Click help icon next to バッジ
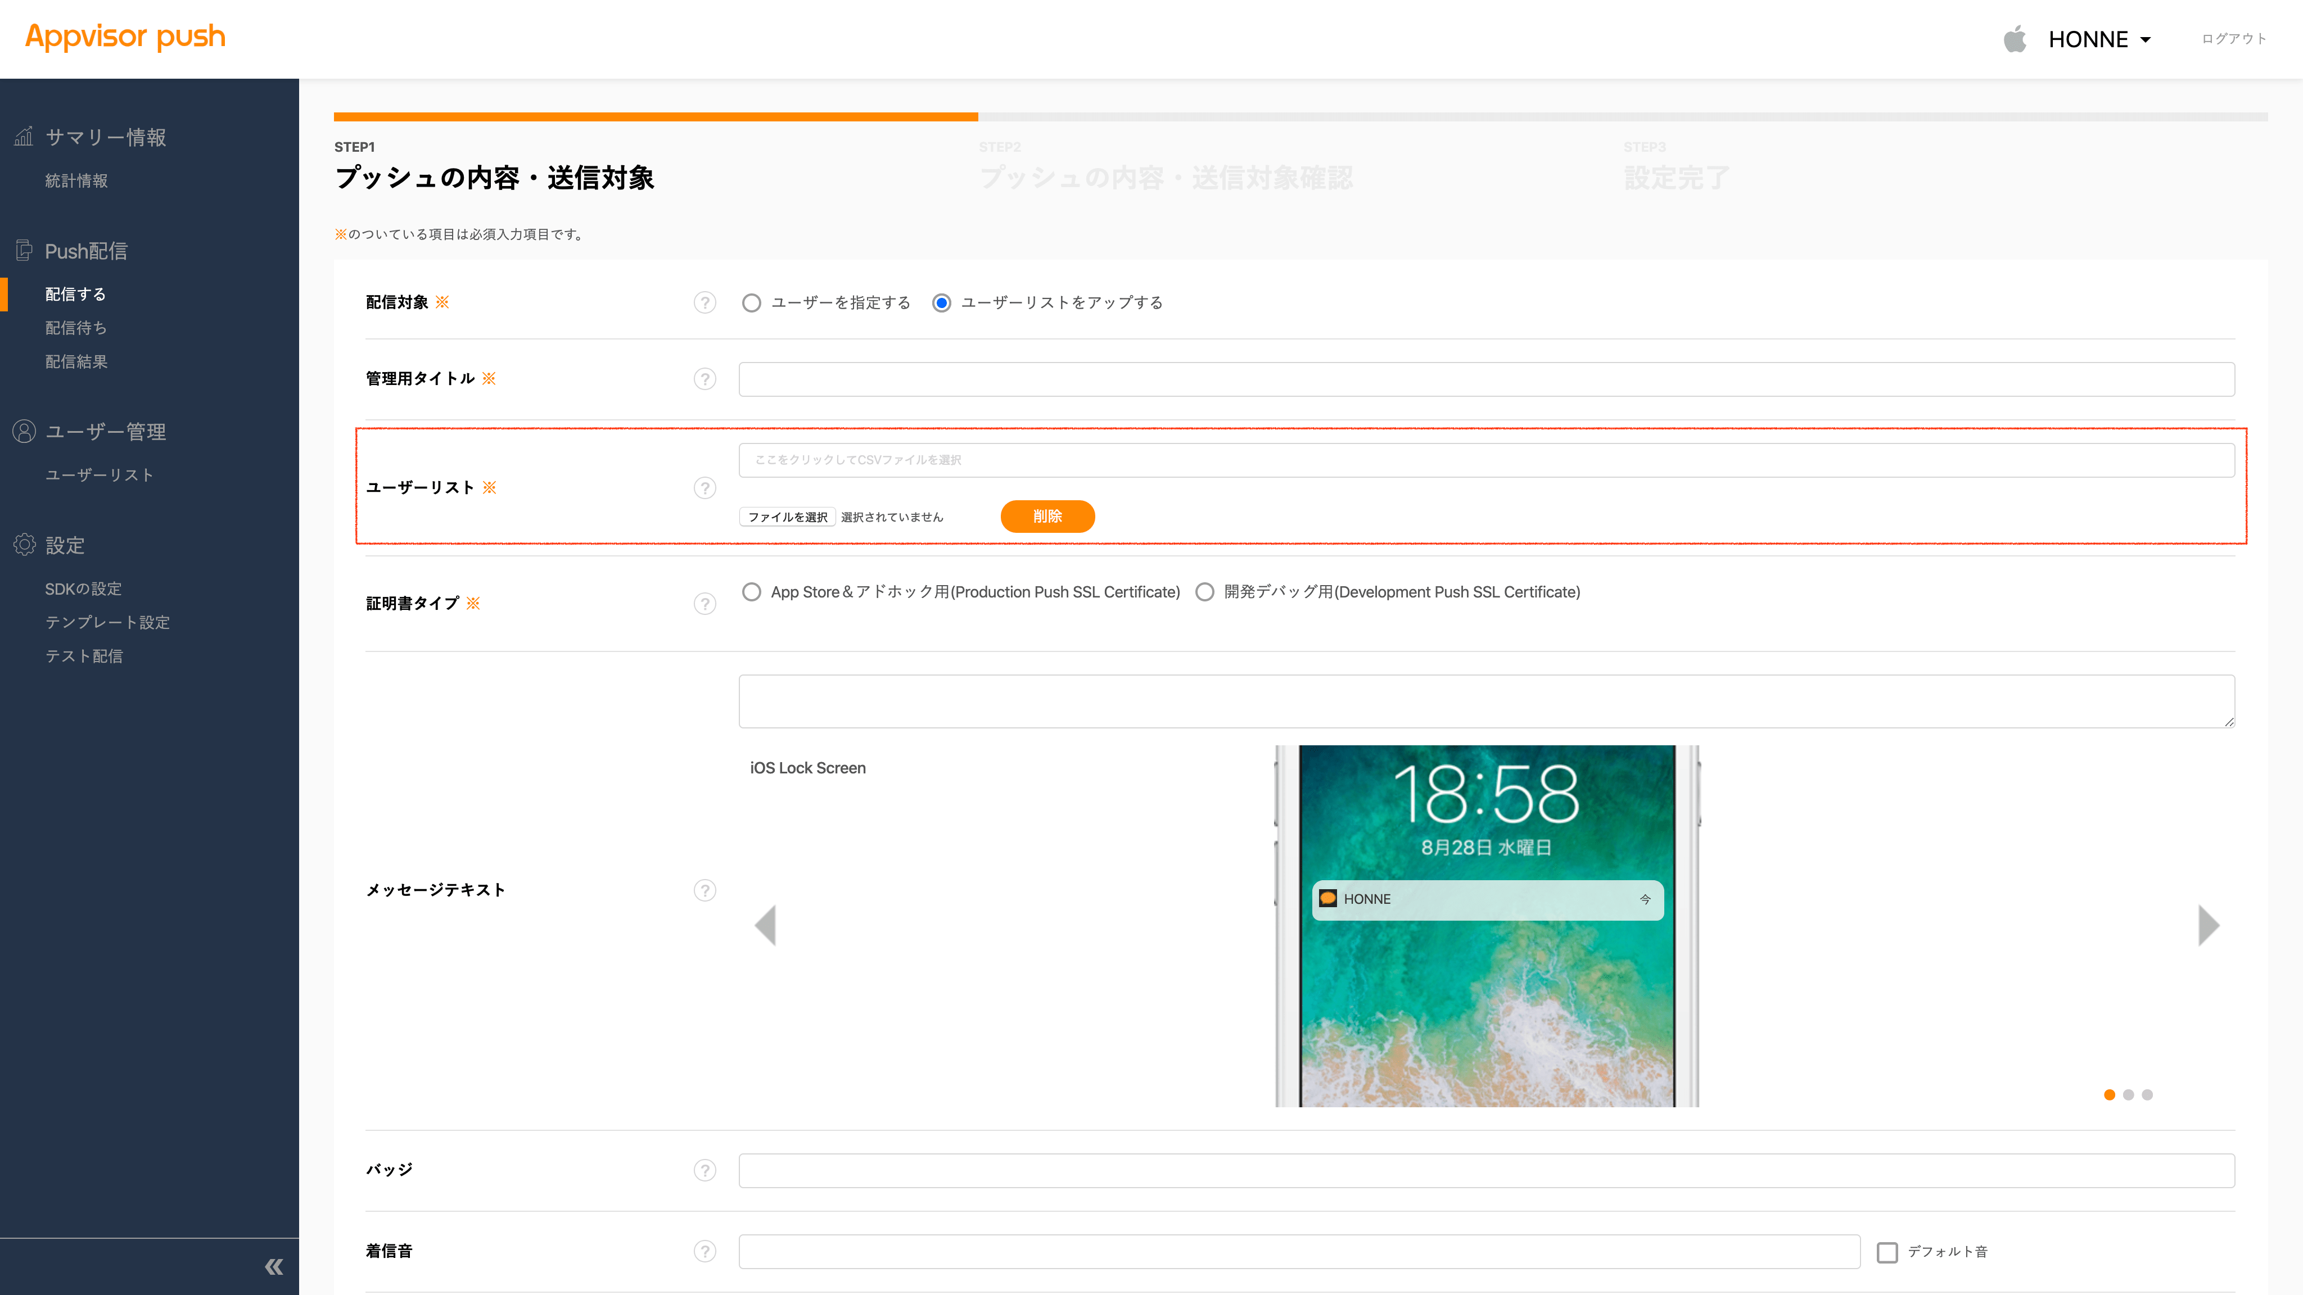The image size is (2303, 1295). coord(705,1170)
